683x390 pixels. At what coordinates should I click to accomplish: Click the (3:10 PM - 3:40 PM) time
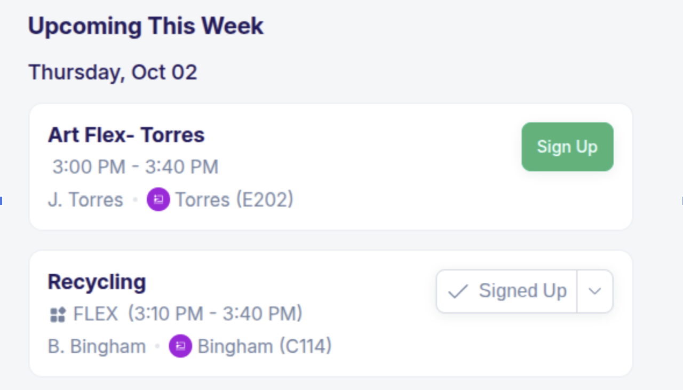tap(215, 314)
